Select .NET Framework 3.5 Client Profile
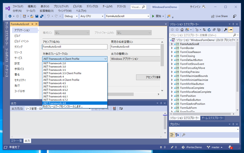The height and width of the screenshot is (153, 244). 75,73
